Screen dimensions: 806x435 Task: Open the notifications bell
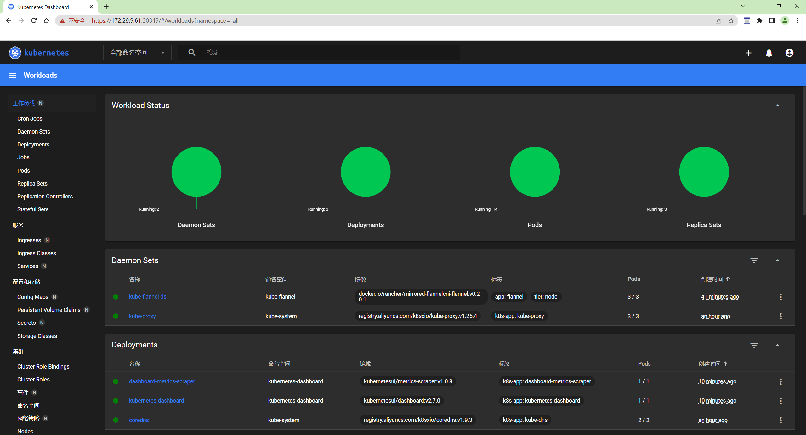click(769, 53)
